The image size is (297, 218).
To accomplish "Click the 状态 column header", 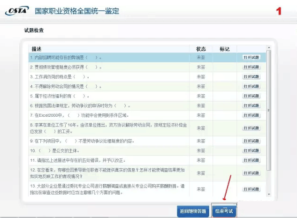I will pos(201,49).
